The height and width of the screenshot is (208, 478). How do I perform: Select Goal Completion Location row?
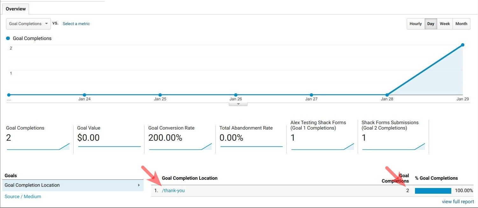[x=73, y=185]
